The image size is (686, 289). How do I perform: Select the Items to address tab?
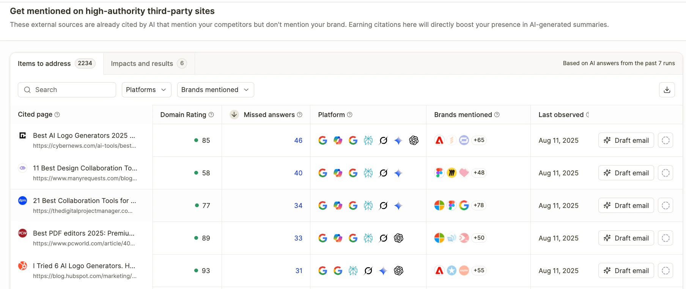(56, 64)
